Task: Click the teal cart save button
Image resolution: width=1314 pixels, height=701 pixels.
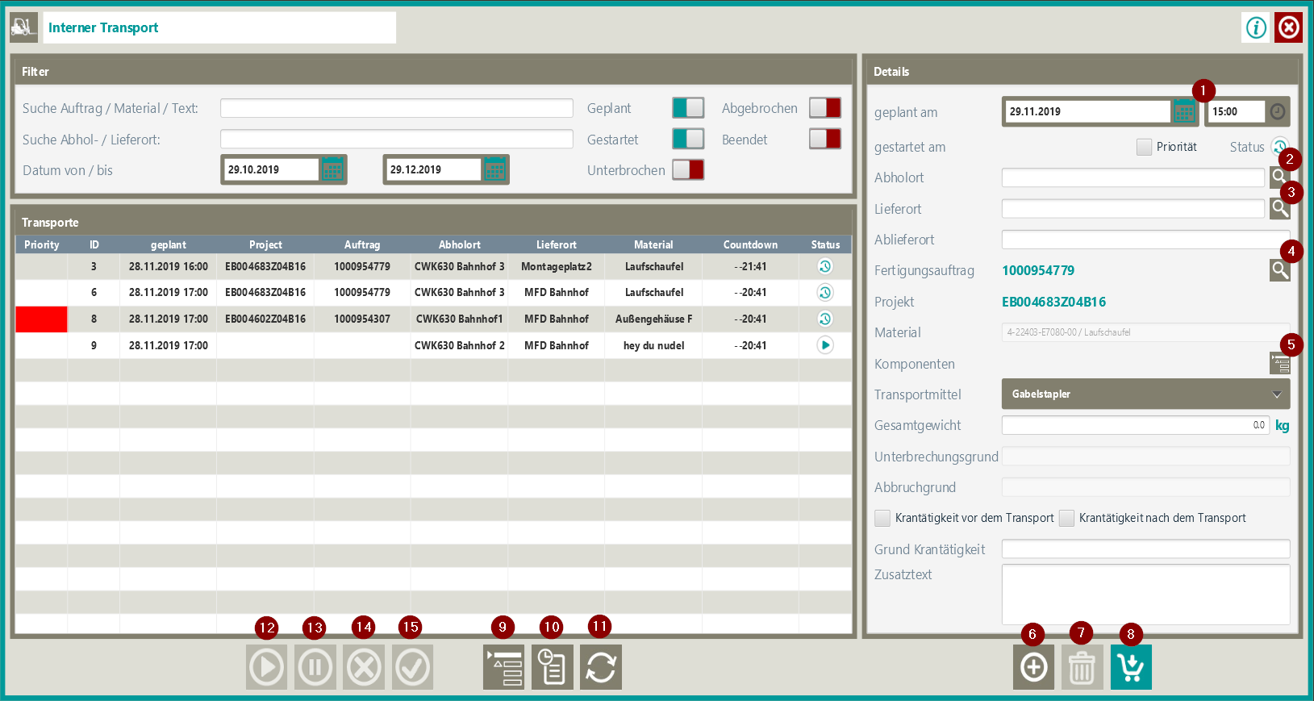Action: click(1130, 667)
